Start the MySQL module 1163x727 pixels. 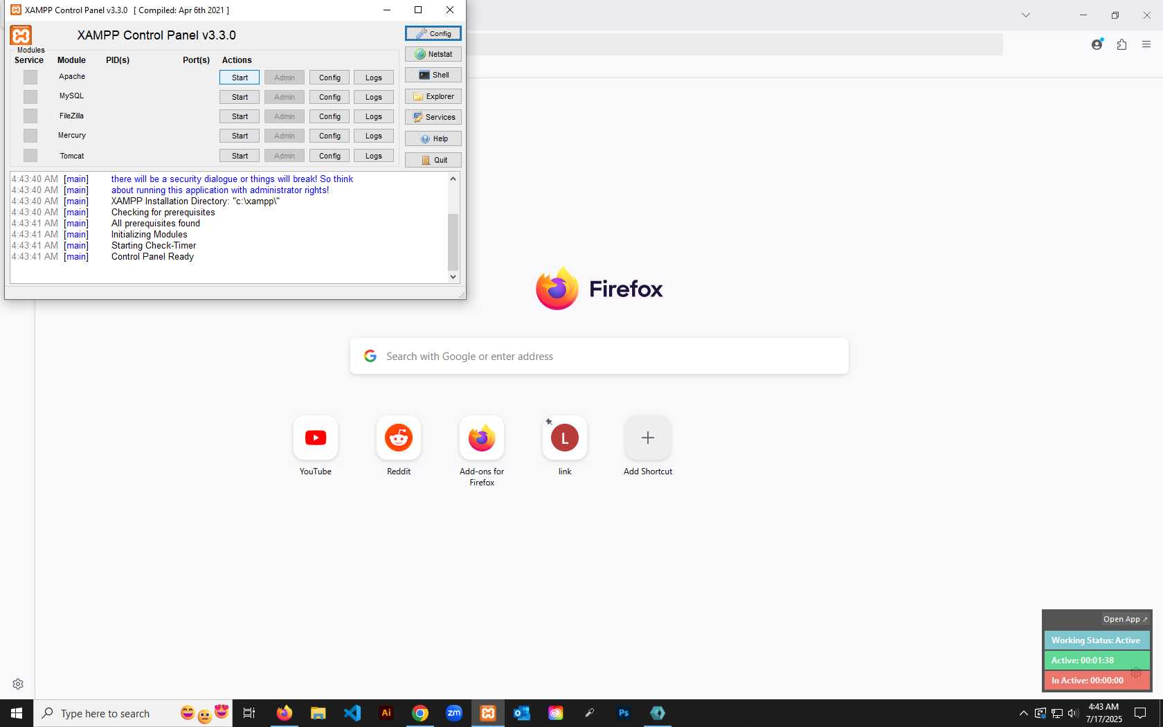pos(240,97)
